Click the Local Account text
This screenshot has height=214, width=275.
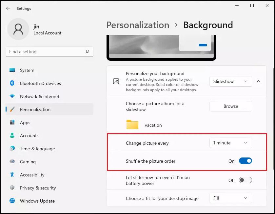(47, 33)
